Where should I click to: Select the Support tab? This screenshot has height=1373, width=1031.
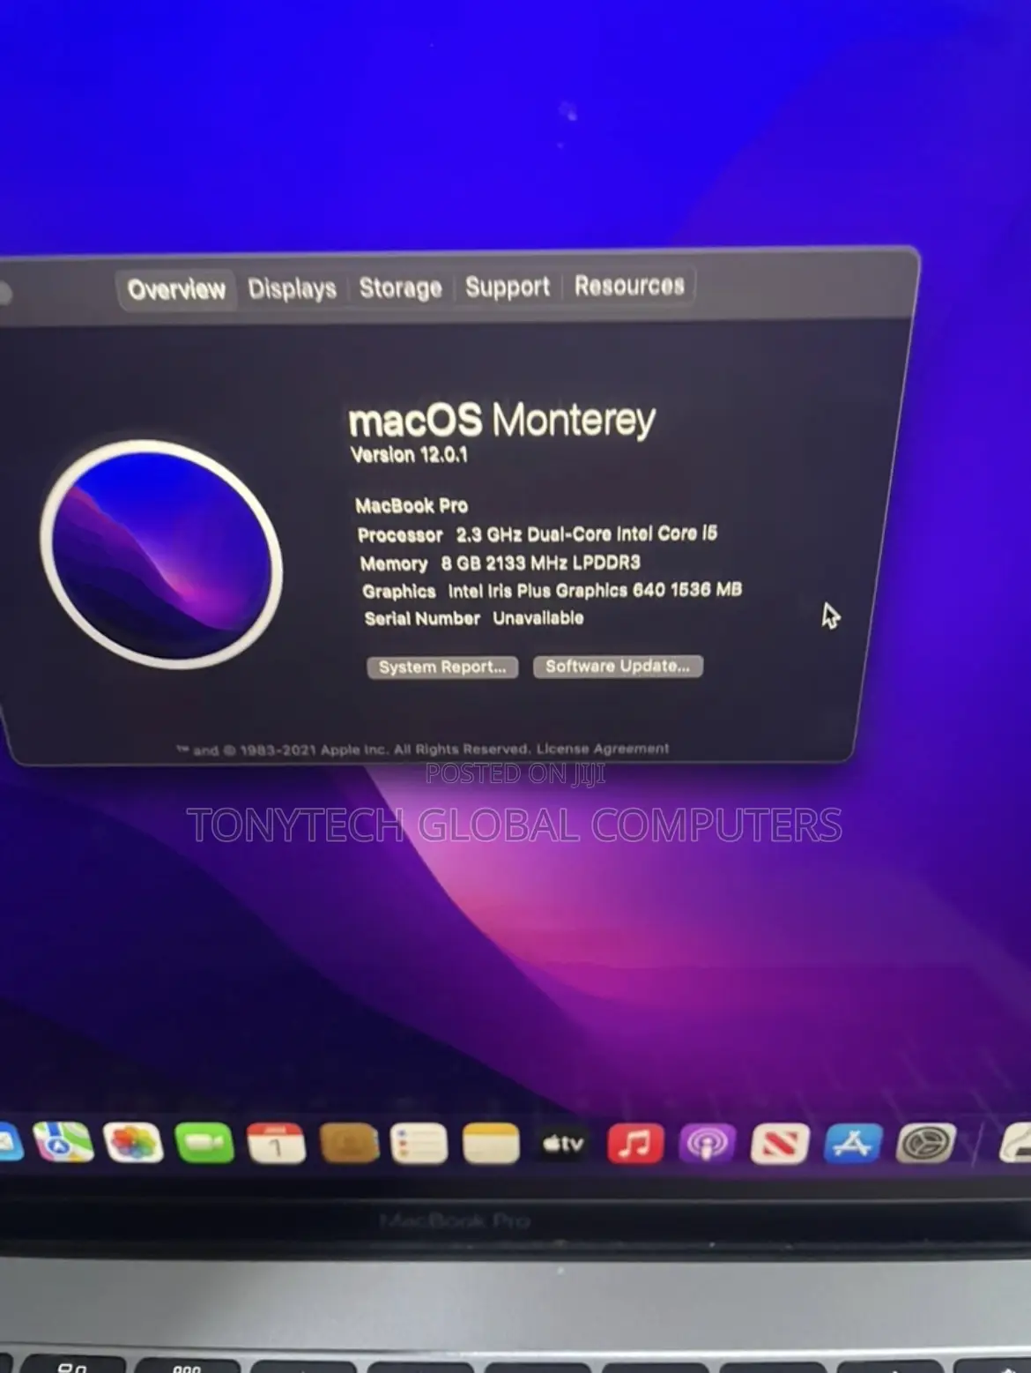tap(507, 287)
